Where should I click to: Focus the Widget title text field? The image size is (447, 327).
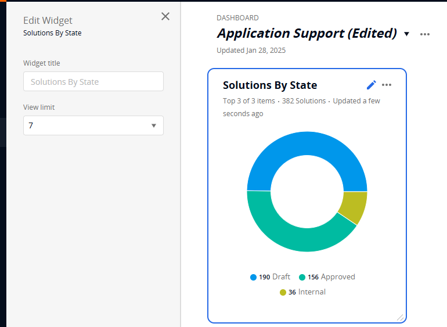coord(93,82)
